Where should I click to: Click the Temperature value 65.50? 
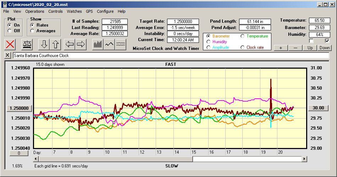(x=319, y=21)
